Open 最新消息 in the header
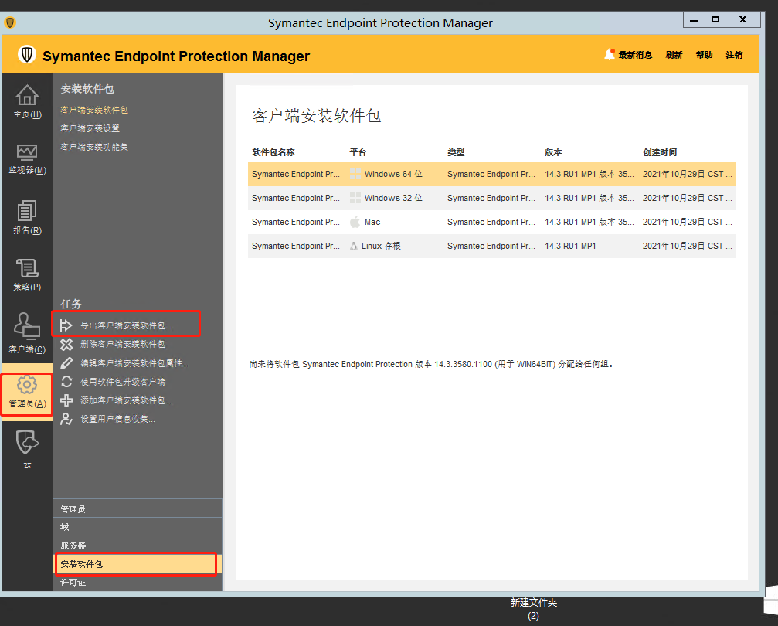 tap(635, 55)
